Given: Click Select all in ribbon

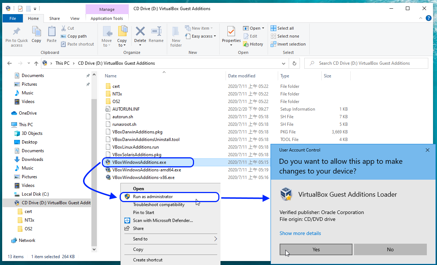Looking at the screenshot, I should click(x=282, y=28).
